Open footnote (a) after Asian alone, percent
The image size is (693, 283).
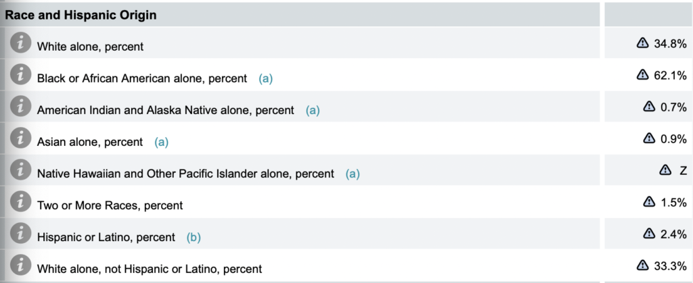[161, 142]
